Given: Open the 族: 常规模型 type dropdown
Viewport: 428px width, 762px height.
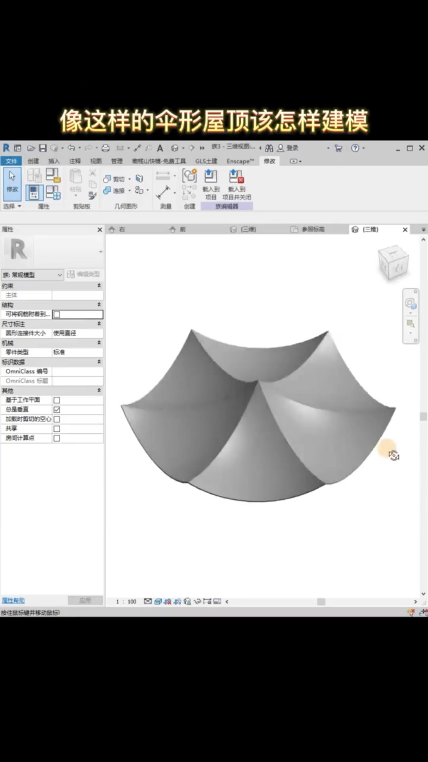Looking at the screenshot, I should point(32,275).
